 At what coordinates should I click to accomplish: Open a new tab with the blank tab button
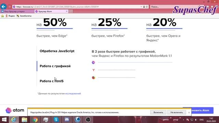click(71, 11)
